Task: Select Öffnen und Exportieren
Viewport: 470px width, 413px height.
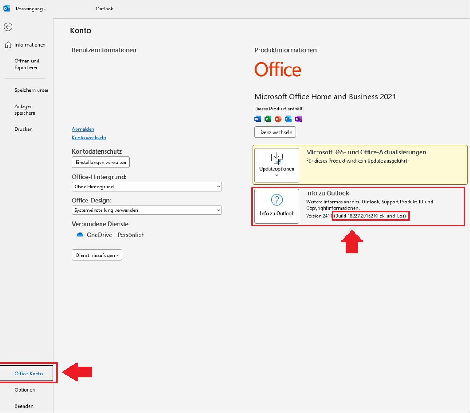Action: pos(27,64)
